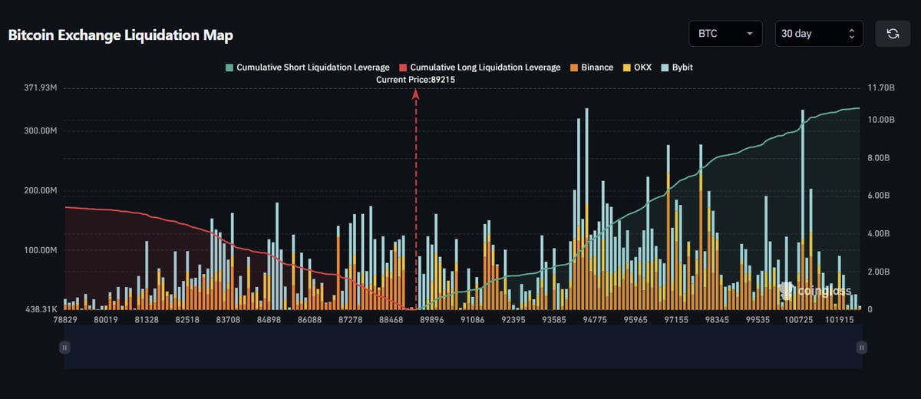Image resolution: width=921 pixels, height=399 pixels.
Task: Toggle Cumulative Long Liquidation Leverage series
Action: point(485,68)
